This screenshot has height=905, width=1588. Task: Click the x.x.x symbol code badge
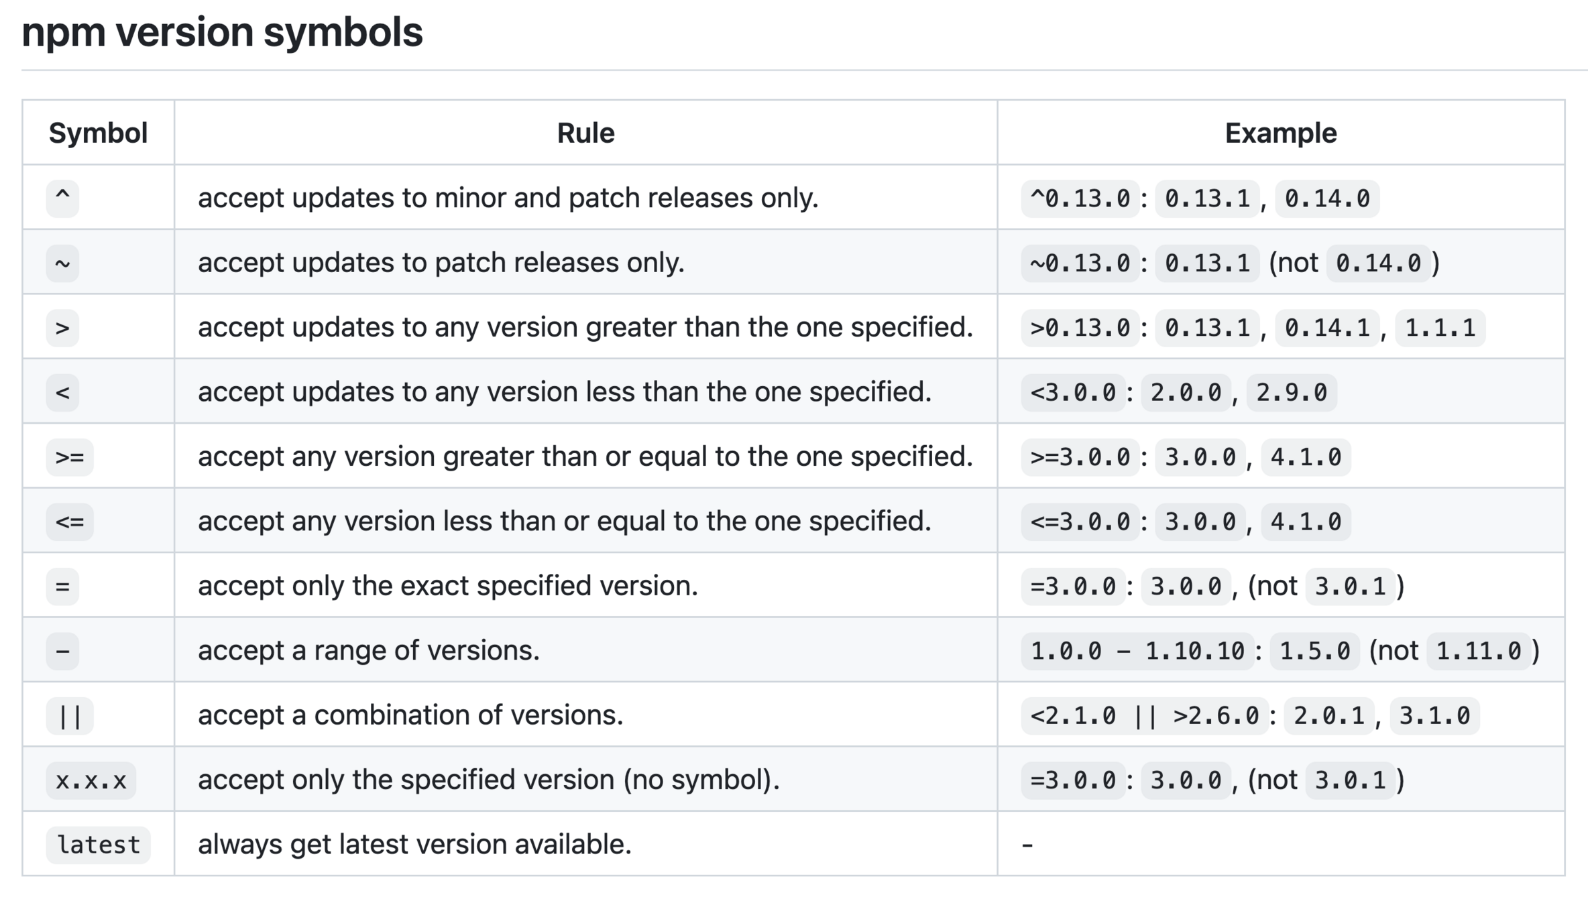pyautogui.click(x=91, y=780)
